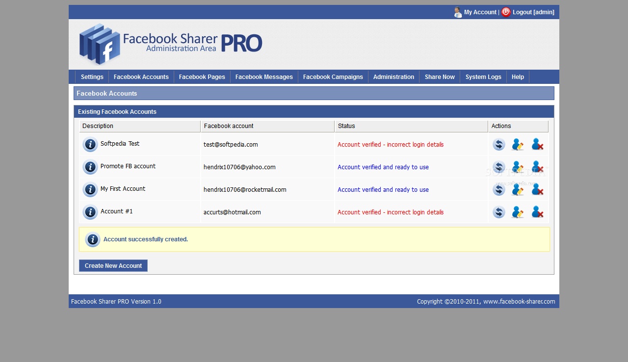Click the red Logout power icon
The height and width of the screenshot is (362, 628).
tap(506, 12)
